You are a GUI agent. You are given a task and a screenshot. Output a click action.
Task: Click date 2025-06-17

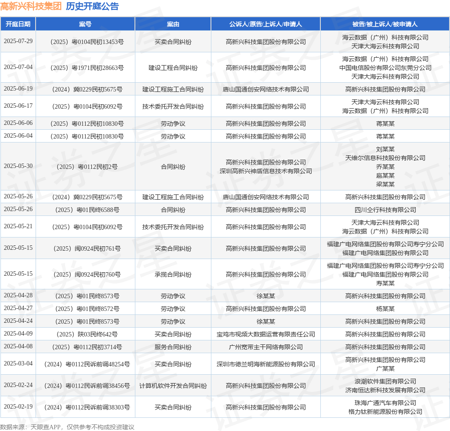coord(18,106)
